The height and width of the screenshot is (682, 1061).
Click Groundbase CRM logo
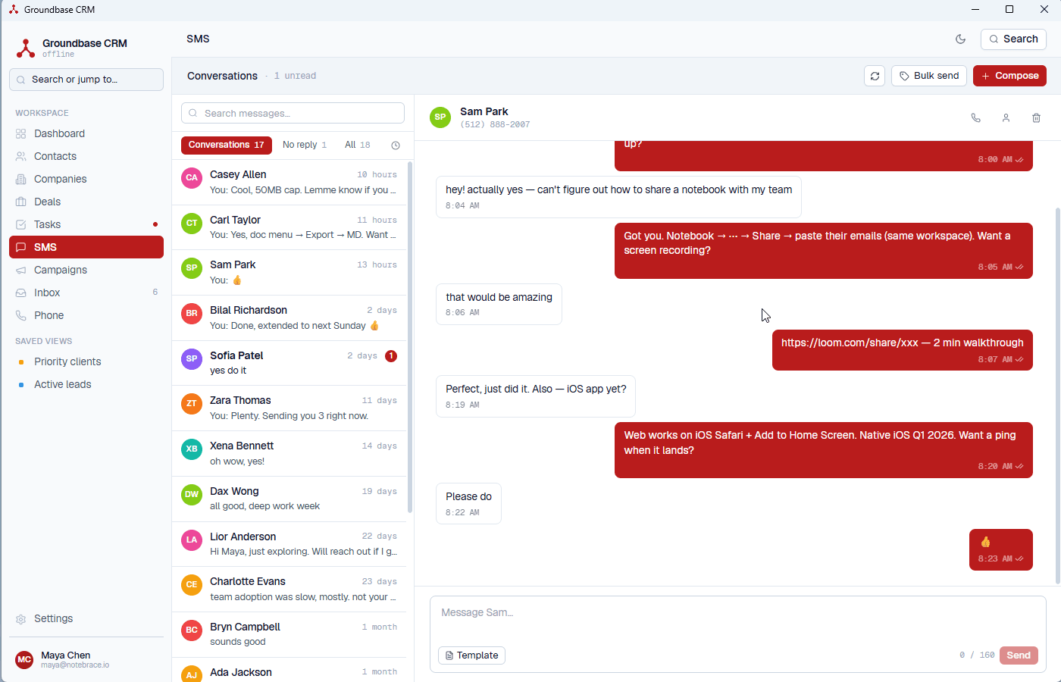tap(26, 48)
